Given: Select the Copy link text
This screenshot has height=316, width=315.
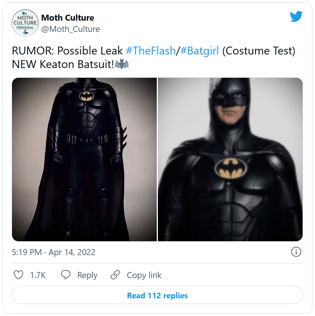Looking at the screenshot, I should [144, 275].
